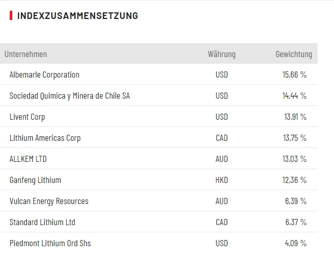Select Standard Lithium Ltd
334x276 pixels.
42,222
